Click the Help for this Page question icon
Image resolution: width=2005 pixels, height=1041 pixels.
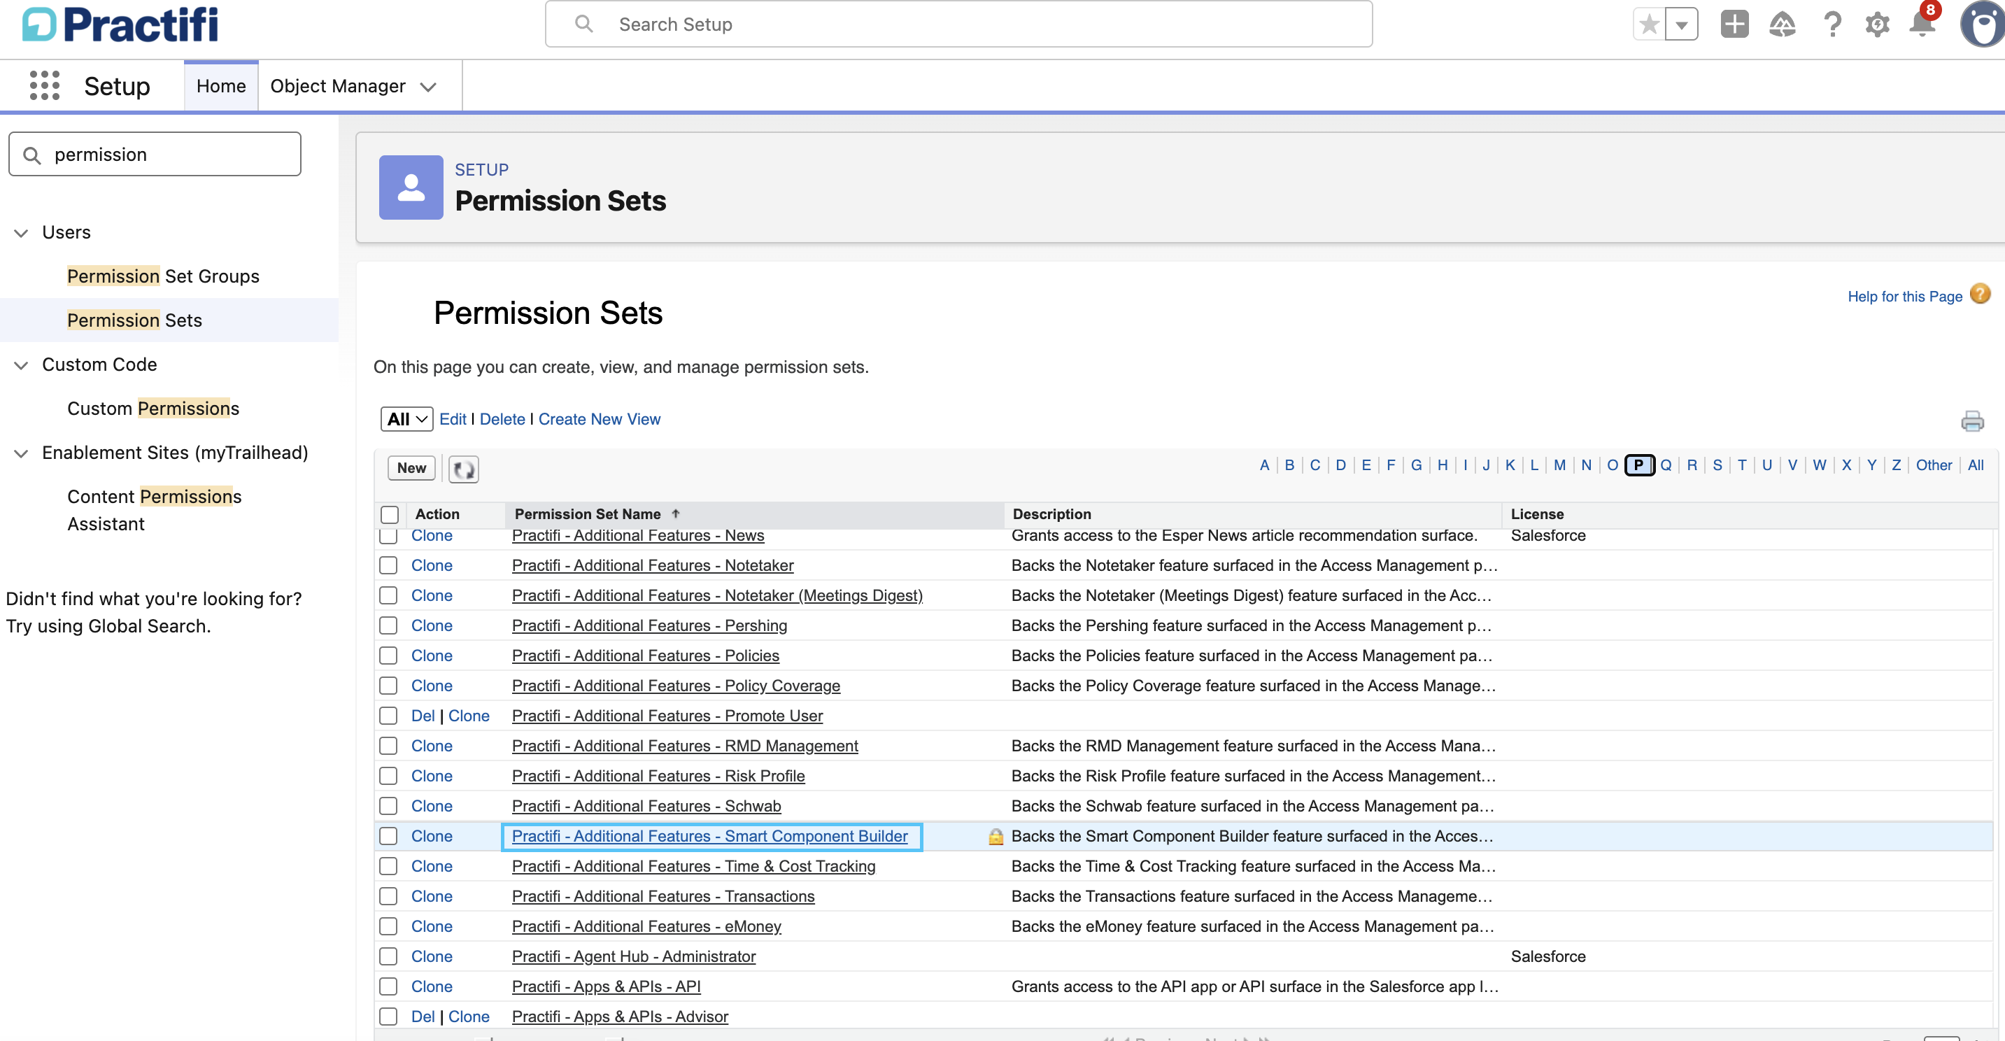(x=1979, y=295)
